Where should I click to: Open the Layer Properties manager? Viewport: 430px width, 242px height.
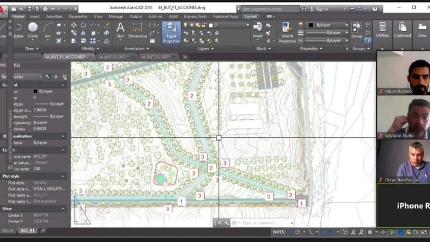171,32
